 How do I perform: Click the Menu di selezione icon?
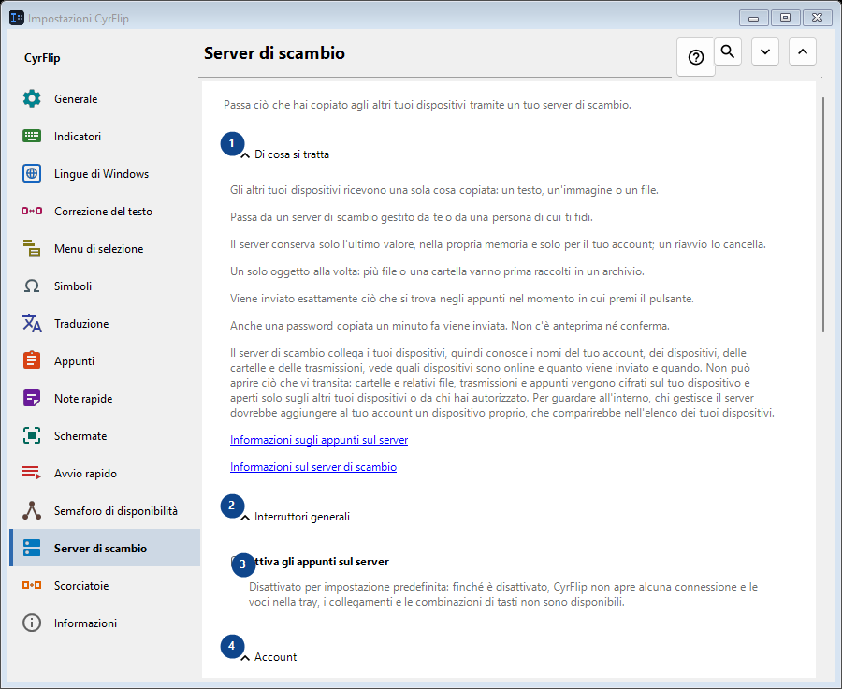tap(32, 248)
